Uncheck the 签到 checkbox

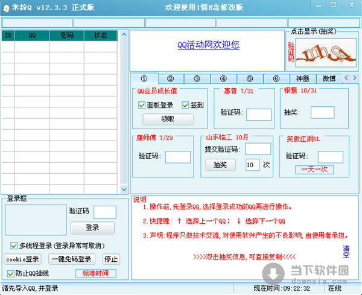(x=186, y=104)
